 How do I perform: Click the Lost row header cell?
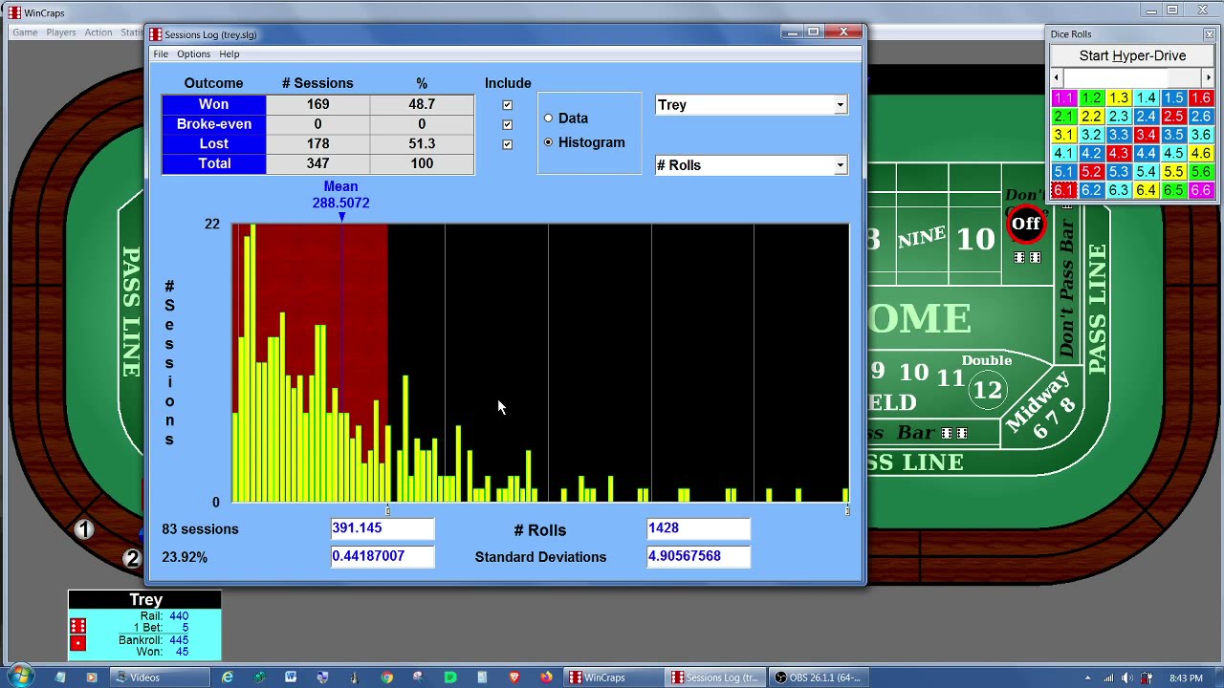tap(213, 143)
